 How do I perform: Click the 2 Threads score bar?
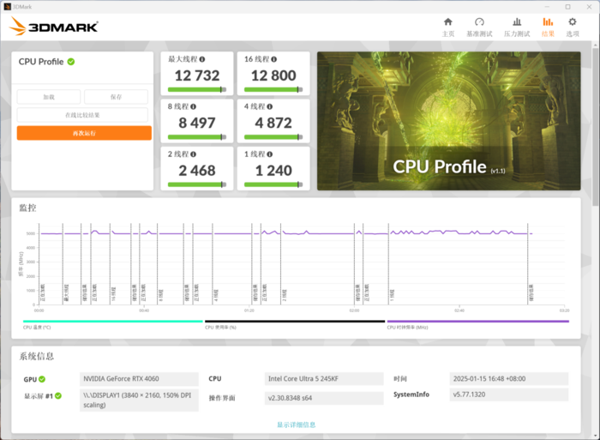click(197, 184)
